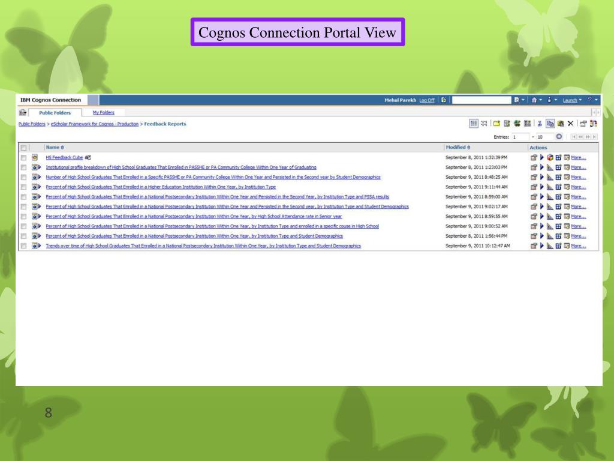Click the first page navigation arrow
This screenshot has height=461, width=614.
click(574, 137)
